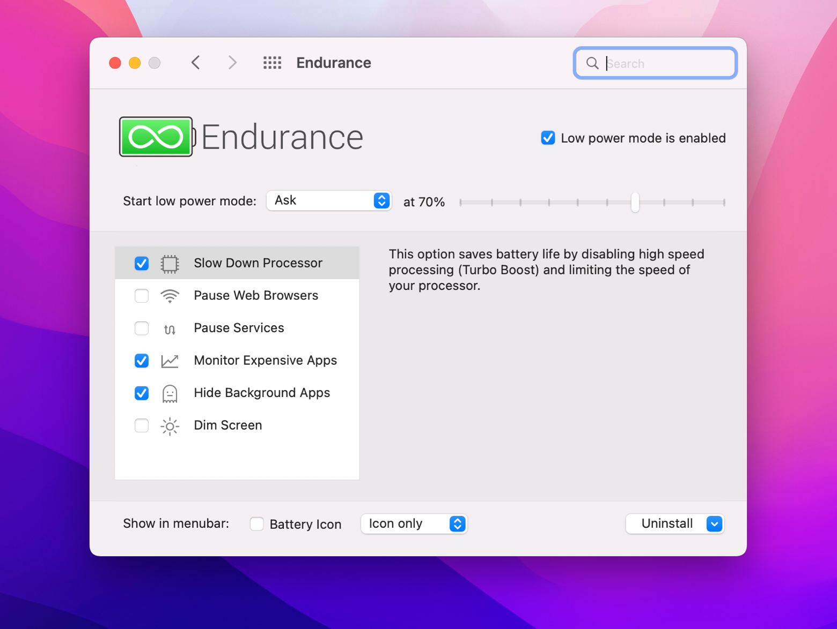Click the Endurance infinity logo icon
This screenshot has height=629, width=837.
(156, 137)
